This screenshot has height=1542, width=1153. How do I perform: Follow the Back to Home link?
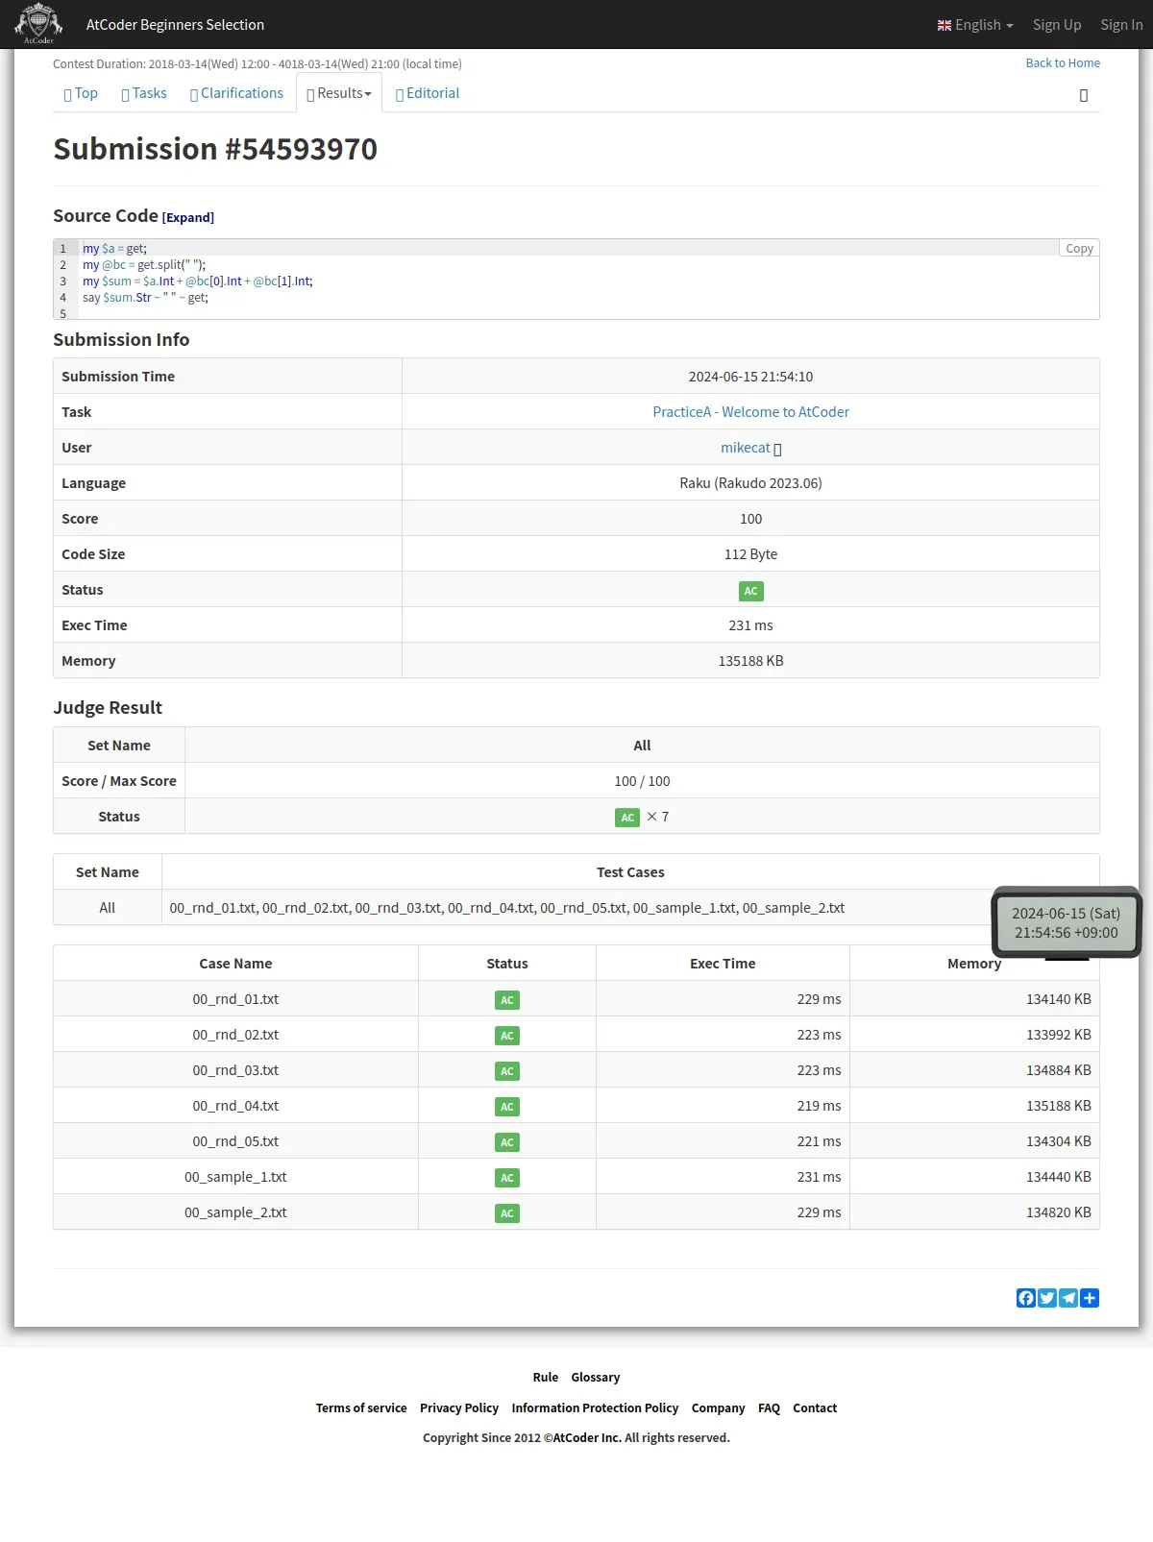pyautogui.click(x=1063, y=63)
